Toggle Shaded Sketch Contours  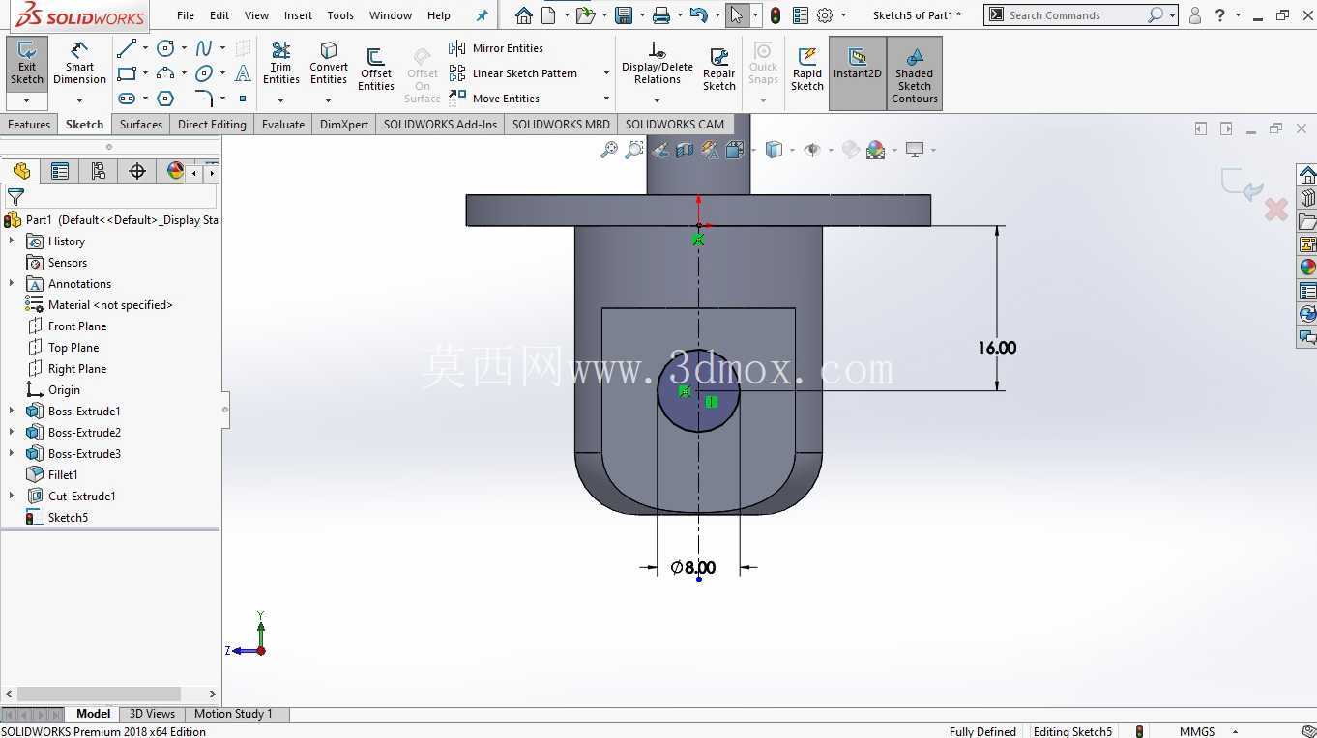(915, 73)
